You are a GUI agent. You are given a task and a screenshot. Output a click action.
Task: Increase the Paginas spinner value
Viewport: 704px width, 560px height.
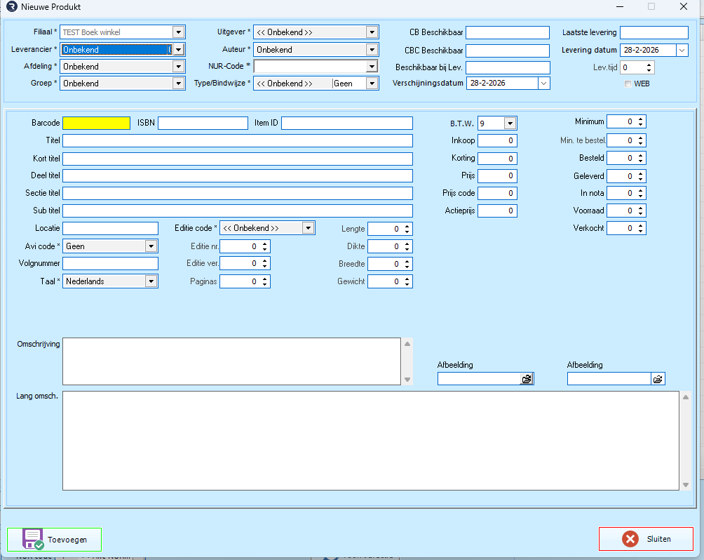(x=264, y=279)
